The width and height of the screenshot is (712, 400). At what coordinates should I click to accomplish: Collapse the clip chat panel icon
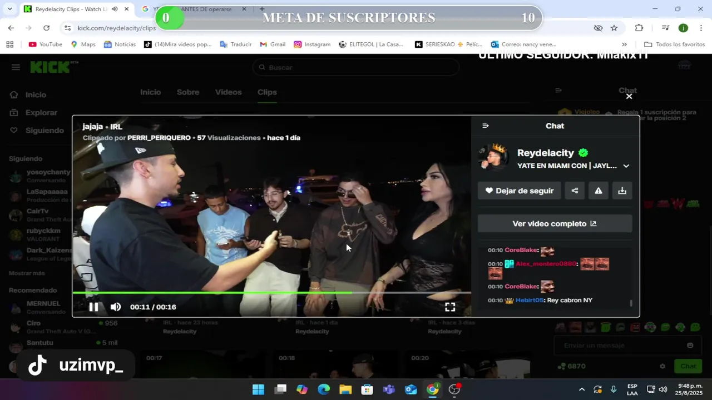486,126
